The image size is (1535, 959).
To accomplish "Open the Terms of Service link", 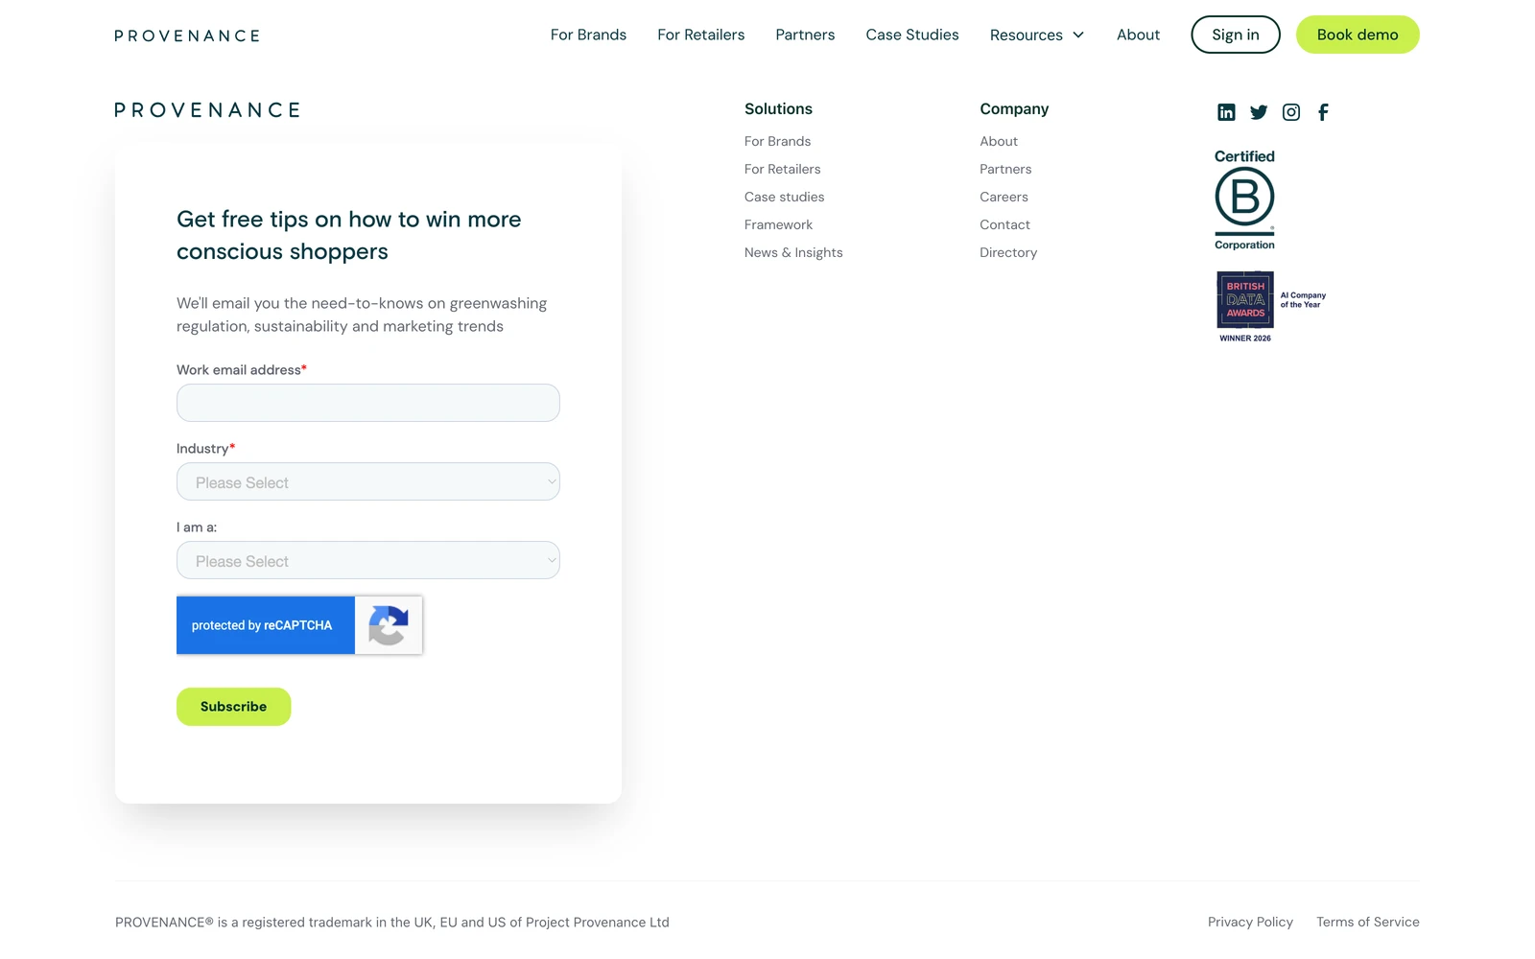I will pyautogui.click(x=1368, y=922).
